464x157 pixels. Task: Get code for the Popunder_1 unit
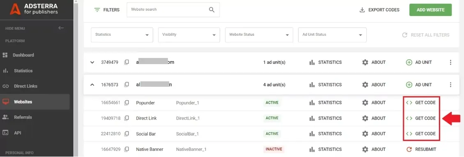coord(421,102)
